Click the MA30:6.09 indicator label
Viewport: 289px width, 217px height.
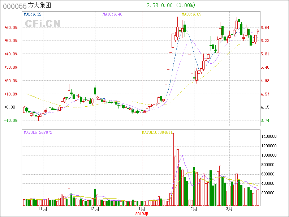[x=191, y=14]
